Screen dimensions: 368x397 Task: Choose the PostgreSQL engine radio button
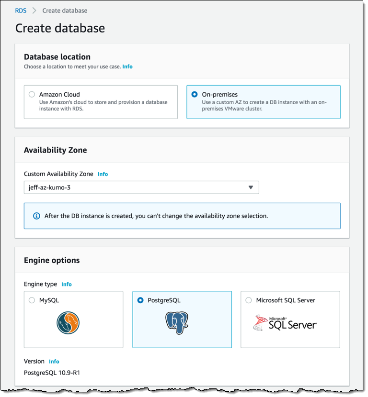click(140, 300)
